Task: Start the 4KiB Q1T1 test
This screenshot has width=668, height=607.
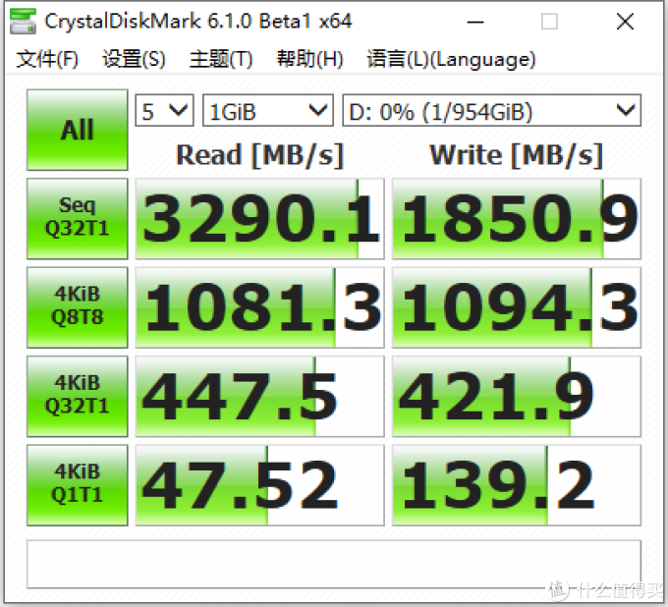Action: [77, 485]
